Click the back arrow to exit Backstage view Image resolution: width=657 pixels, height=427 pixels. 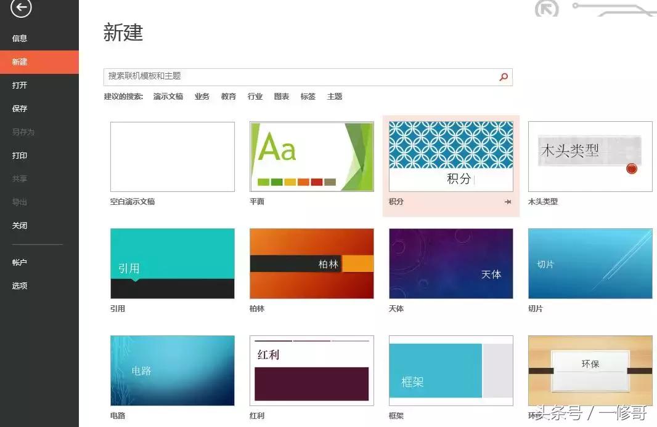tap(20, 9)
